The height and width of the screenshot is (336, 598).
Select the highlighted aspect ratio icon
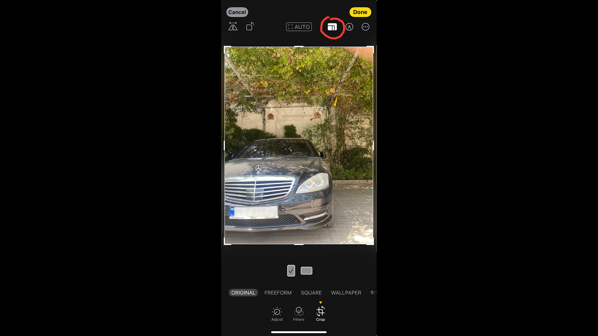tap(332, 27)
